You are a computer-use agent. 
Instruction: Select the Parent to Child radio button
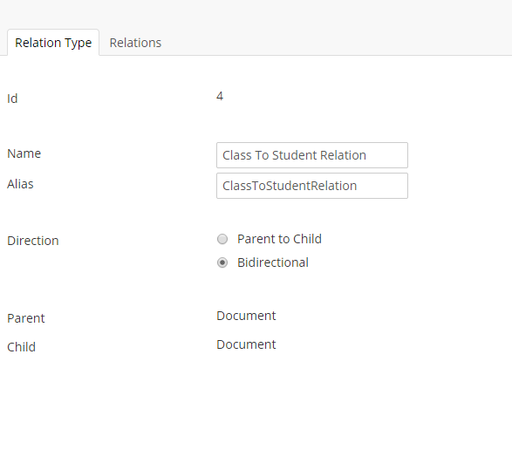[x=222, y=239]
